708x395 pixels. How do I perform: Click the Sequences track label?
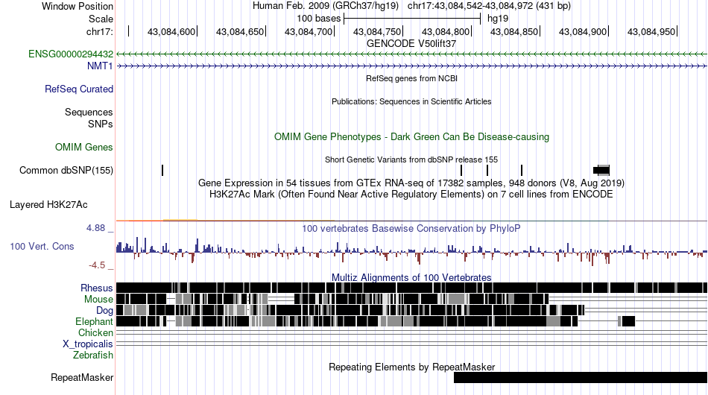(89, 112)
